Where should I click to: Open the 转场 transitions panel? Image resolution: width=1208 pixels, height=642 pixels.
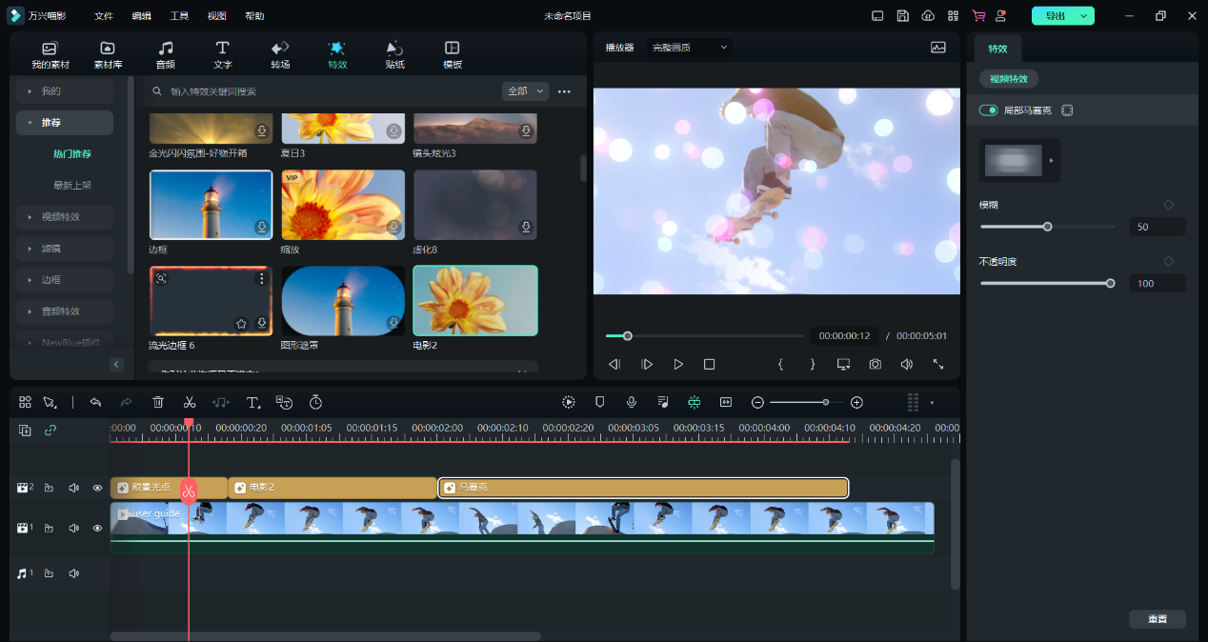pyautogui.click(x=280, y=55)
